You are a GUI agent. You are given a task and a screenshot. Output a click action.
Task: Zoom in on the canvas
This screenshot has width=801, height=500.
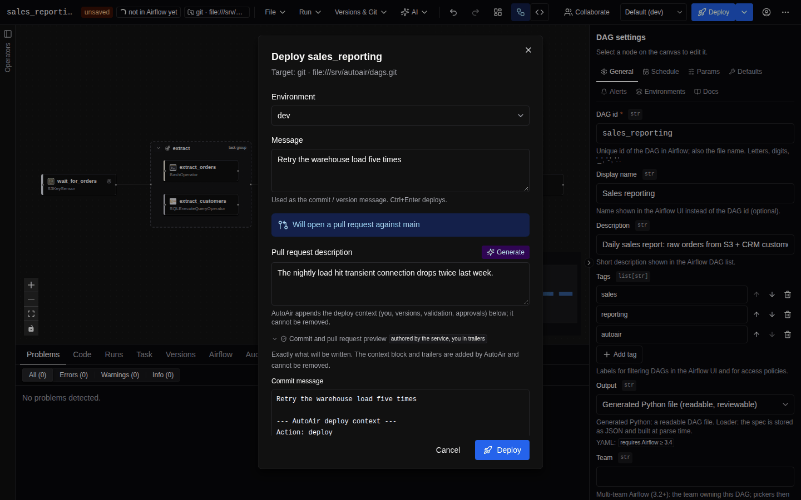pos(31,285)
